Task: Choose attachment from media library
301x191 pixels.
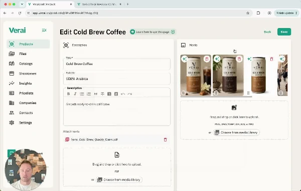Action: (119, 179)
